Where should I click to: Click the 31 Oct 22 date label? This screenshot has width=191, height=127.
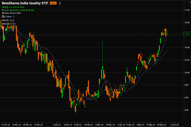click(x=6, y=125)
